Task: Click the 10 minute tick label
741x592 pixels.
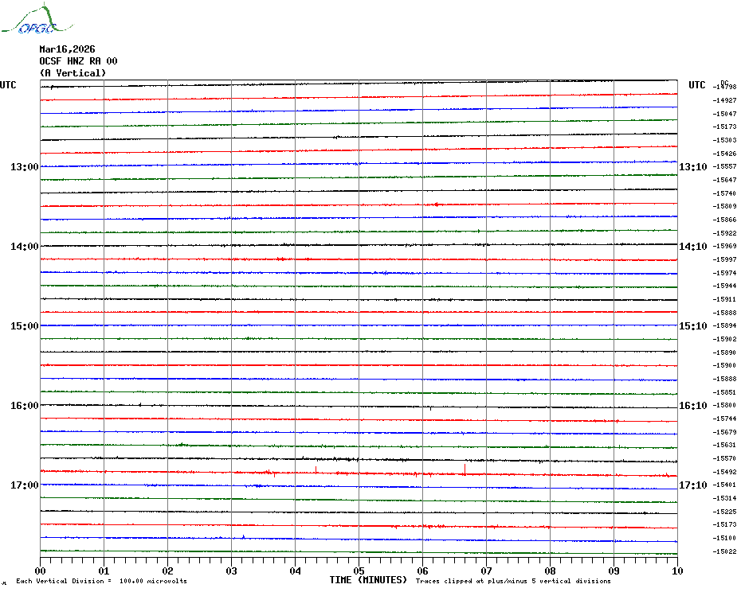Action: coord(677,571)
